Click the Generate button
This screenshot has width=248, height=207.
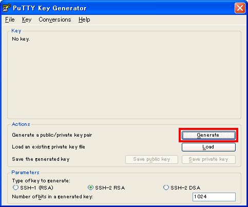(x=208, y=135)
